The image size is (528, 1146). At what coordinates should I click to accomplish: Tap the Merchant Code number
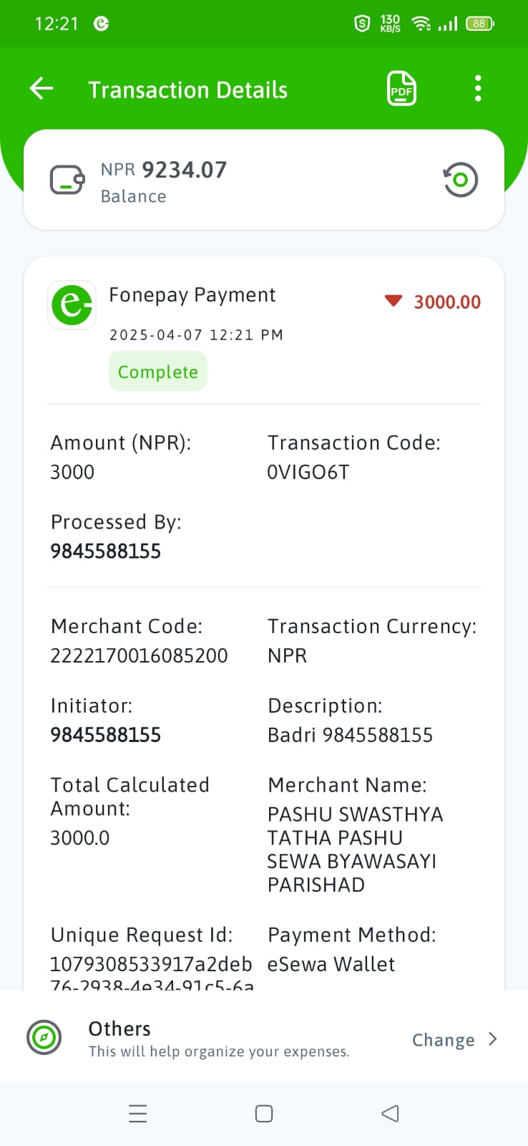[x=139, y=656]
